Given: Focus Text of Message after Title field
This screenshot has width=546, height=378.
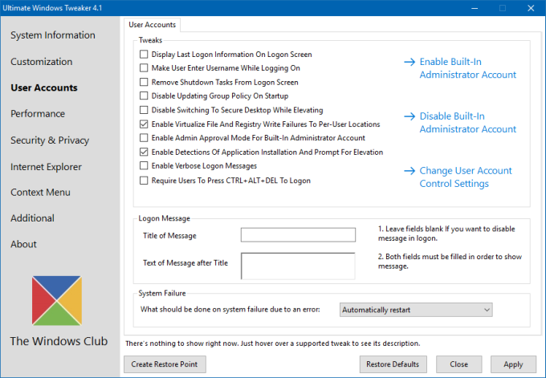Looking at the screenshot, I should [298, 266].
